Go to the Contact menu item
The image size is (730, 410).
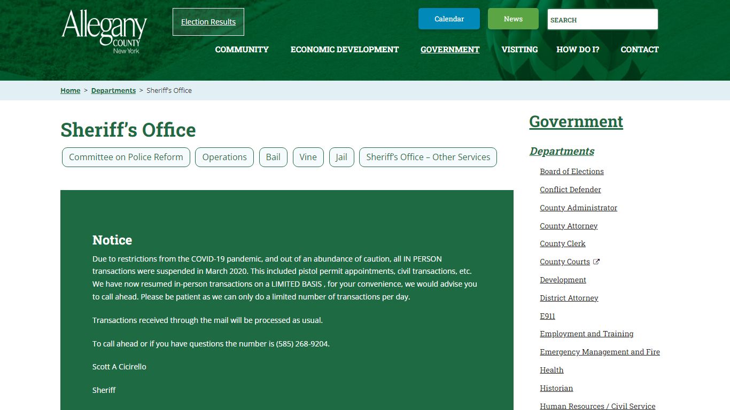click(639, 49)
